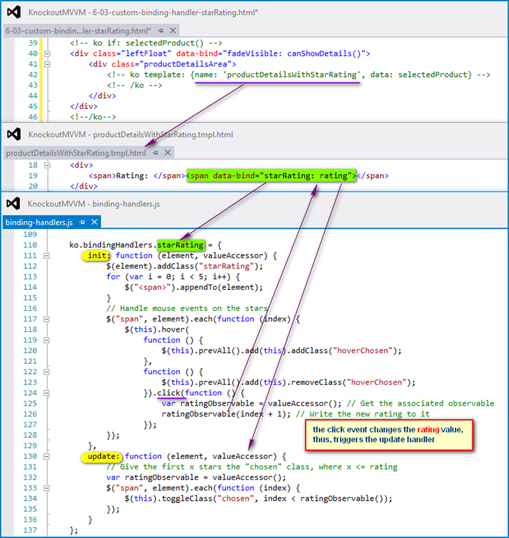Image resolution: width=509 pixels, height=538 pixels.
Task: Close the binding-handlers.js tab
Action: tap(94, 222)
